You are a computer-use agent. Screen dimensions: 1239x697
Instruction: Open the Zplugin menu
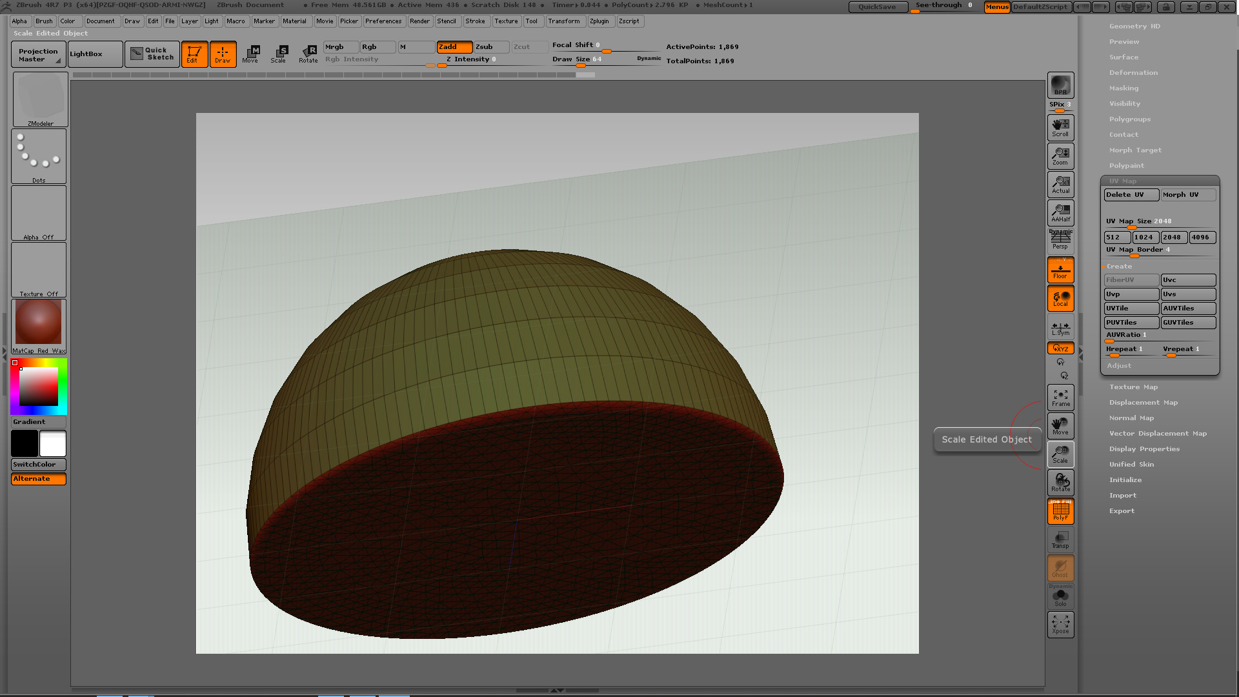tap(599, 21)
